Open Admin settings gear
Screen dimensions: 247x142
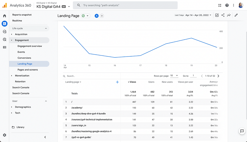[x=5, y=135]
